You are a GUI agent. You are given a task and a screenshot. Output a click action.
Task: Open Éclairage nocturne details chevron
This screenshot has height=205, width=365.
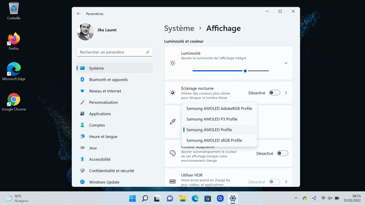click(286, 93)
